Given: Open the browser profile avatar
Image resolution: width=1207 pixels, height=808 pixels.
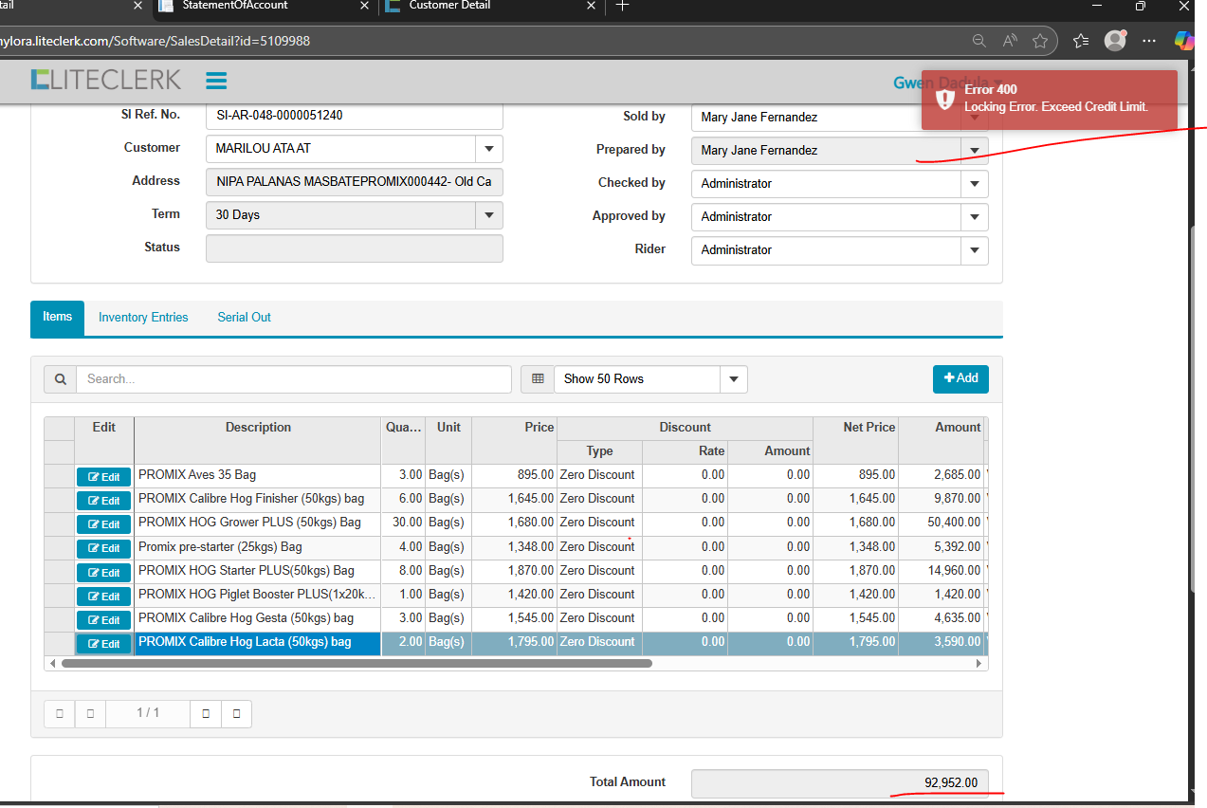Looking at the screenshot, I should pos(1115,41).
